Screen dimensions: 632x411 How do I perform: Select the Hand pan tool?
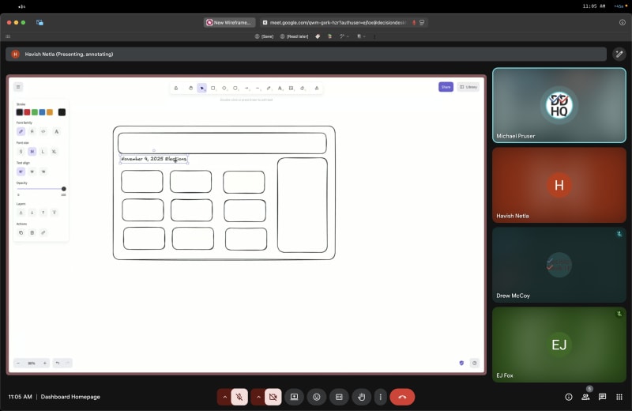[x=190, y=88]
